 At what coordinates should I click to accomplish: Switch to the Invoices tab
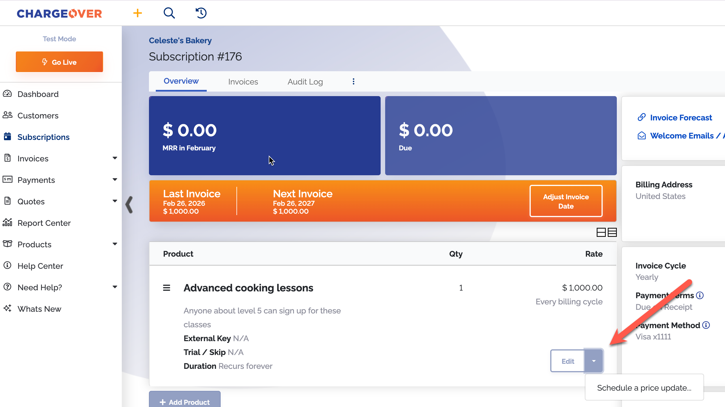[243, 82]
